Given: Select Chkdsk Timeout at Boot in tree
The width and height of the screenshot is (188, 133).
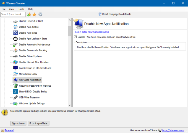Looking at the screenshot, I should pos(31,21).
